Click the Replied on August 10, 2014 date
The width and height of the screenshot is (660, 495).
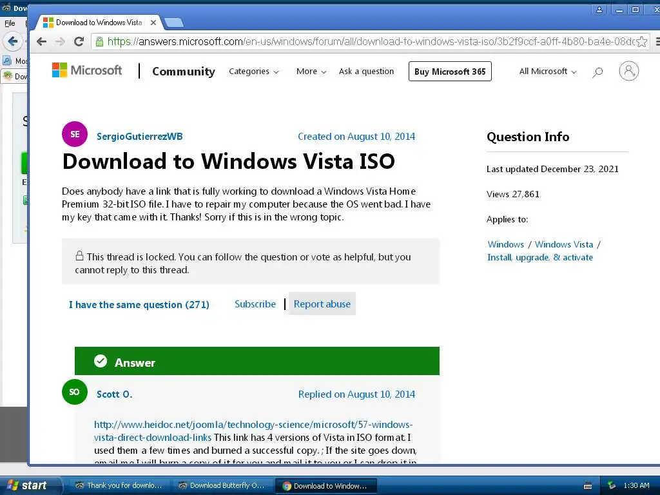coord(356,394)
